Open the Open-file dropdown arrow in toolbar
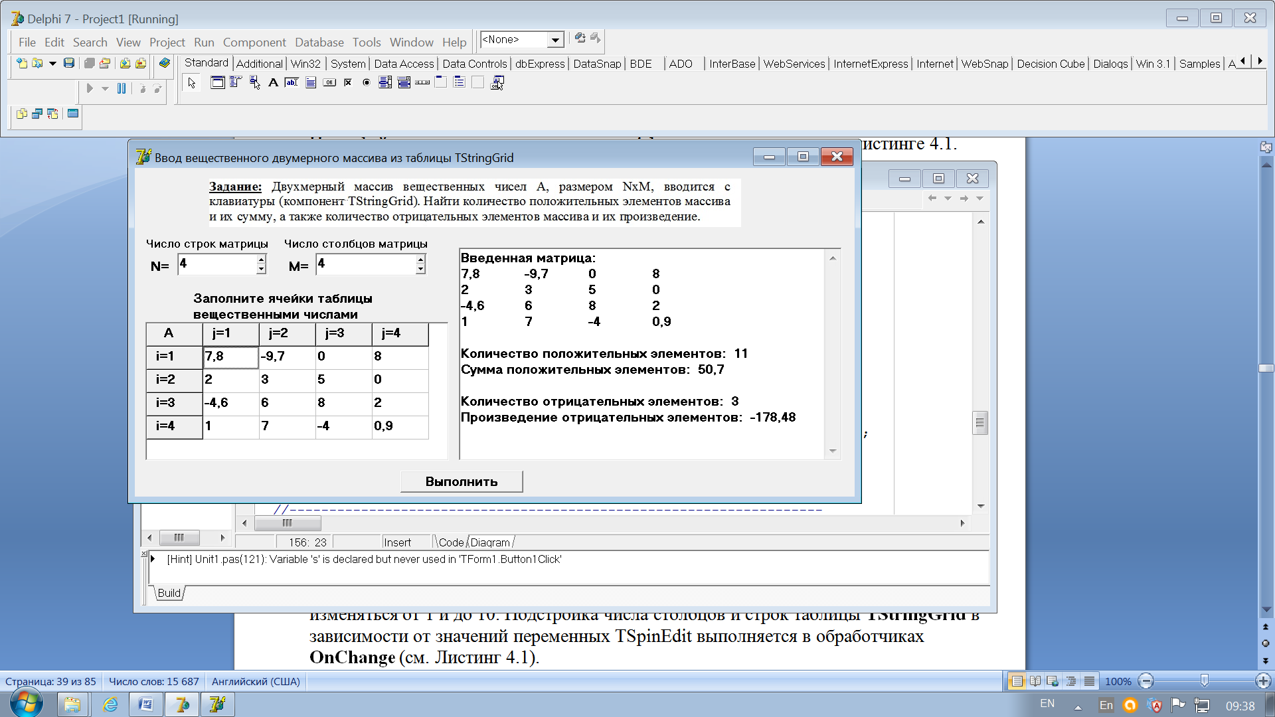The height and width of the screenshot is (717, 1275). [x=52, y=63]
